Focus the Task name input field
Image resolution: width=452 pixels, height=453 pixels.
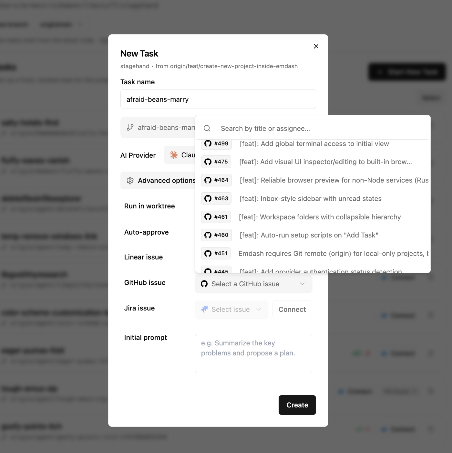click(218, 99)
